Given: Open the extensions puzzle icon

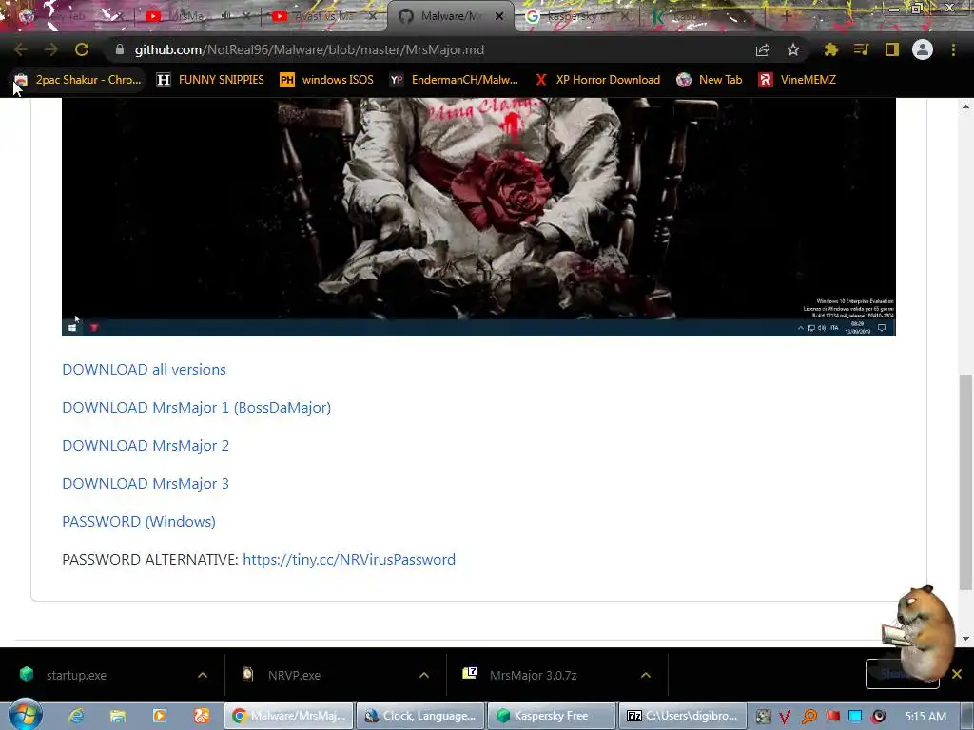Looking at the screenshot, I should click(x=830, y=49).
